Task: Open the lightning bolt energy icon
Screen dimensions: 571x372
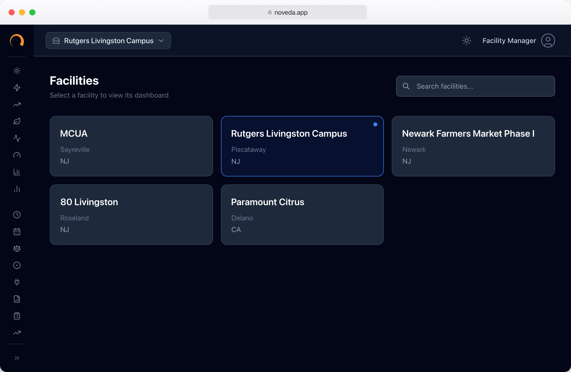Action: [17, 88]
